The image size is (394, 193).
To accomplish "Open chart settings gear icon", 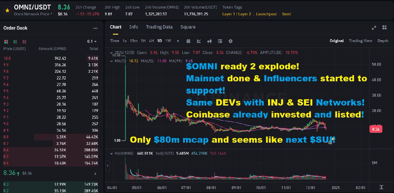I will pos(230,41).
